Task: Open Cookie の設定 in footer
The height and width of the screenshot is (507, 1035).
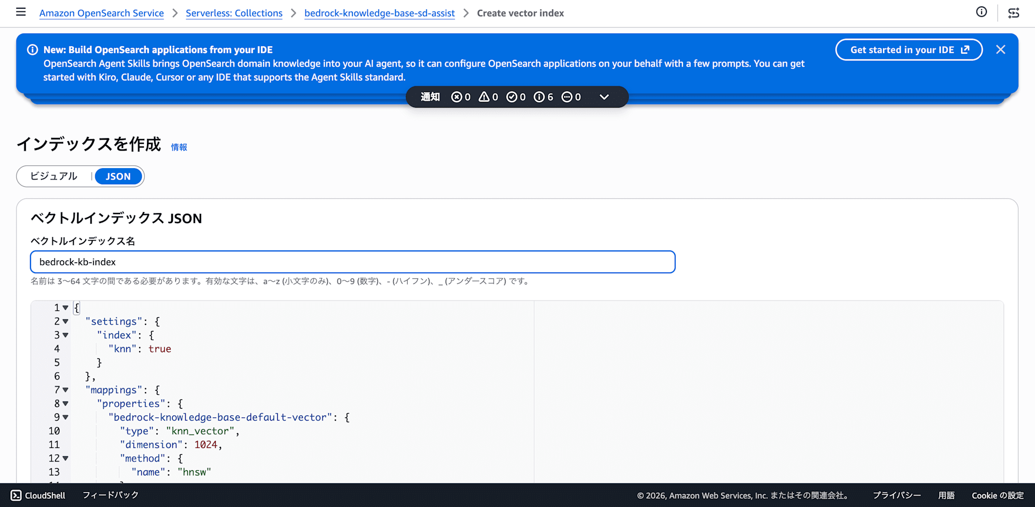Action: (x=998, y=495)
